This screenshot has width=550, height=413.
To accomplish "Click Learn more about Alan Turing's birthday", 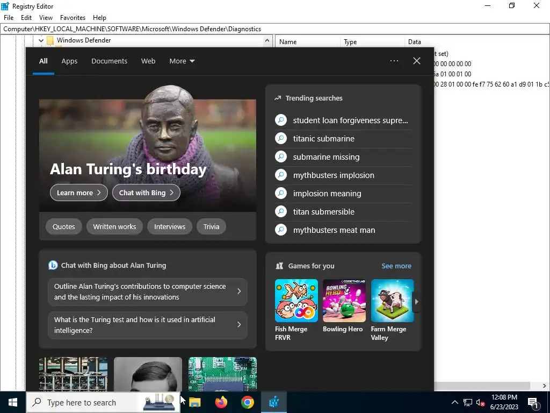I will [78, 193].
